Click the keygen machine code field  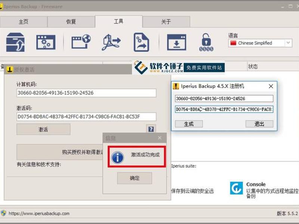[x=224, y=99]
